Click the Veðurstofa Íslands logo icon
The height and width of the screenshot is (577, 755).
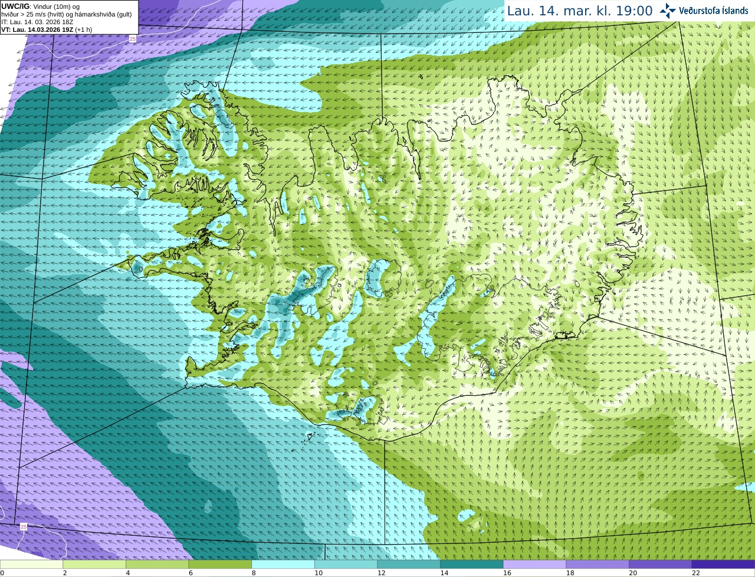[x=668, y=10]
